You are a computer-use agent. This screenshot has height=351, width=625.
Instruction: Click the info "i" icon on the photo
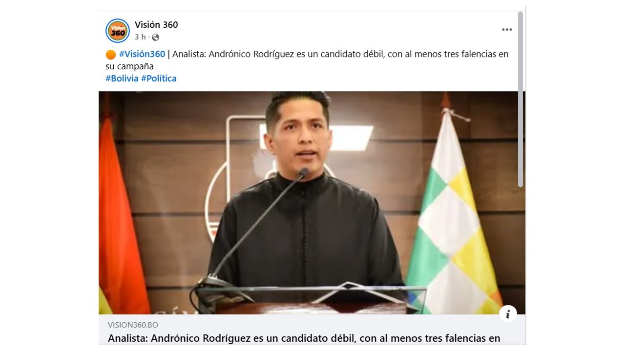(508, 313)
